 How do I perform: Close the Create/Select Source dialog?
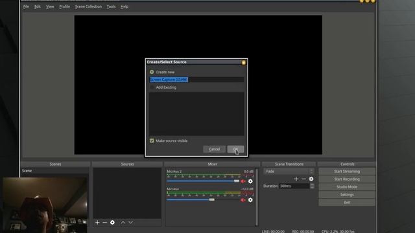[244, 62]
